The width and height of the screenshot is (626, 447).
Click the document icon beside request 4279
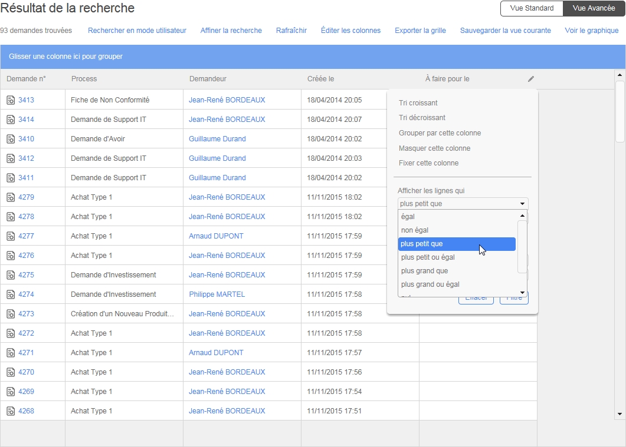coord(11,197)
